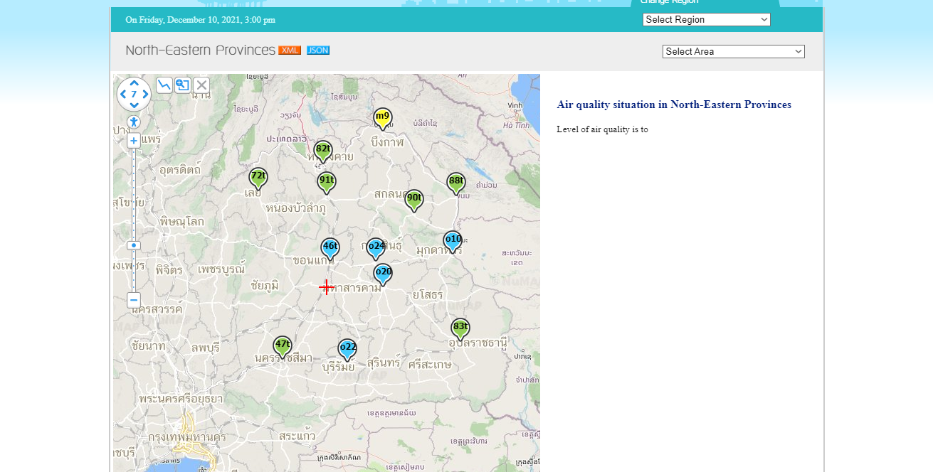Zoom in with the plus button
Screen dimensions: 933x472
tap(134, 141)
